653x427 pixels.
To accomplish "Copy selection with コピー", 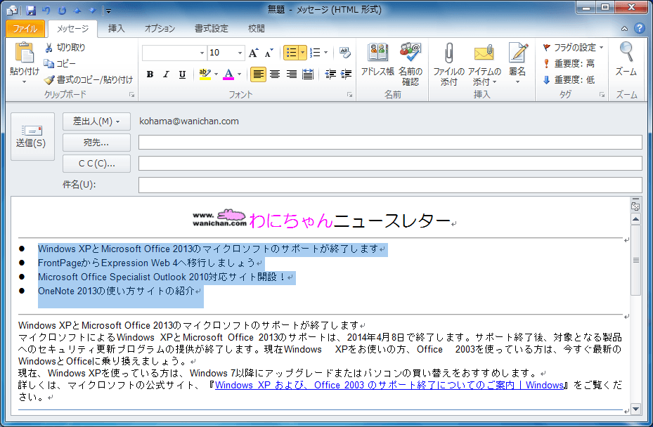I will pos(60,63).
